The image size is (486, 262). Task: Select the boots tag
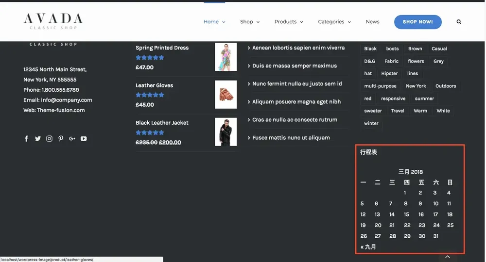(x=392, y=49)
